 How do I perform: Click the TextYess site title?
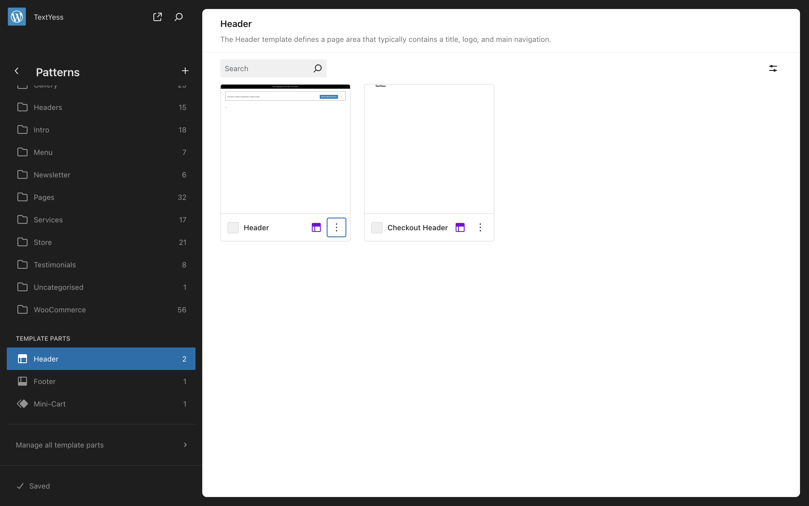[x=49, y=17]
